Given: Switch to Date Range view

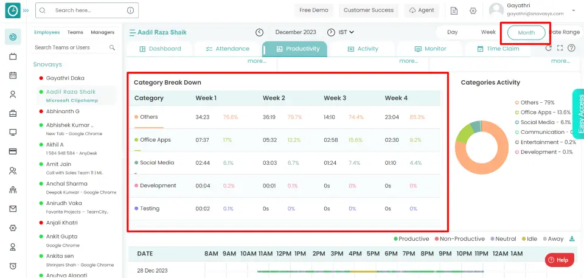Looking at the screenshot, I should [565, 32].
